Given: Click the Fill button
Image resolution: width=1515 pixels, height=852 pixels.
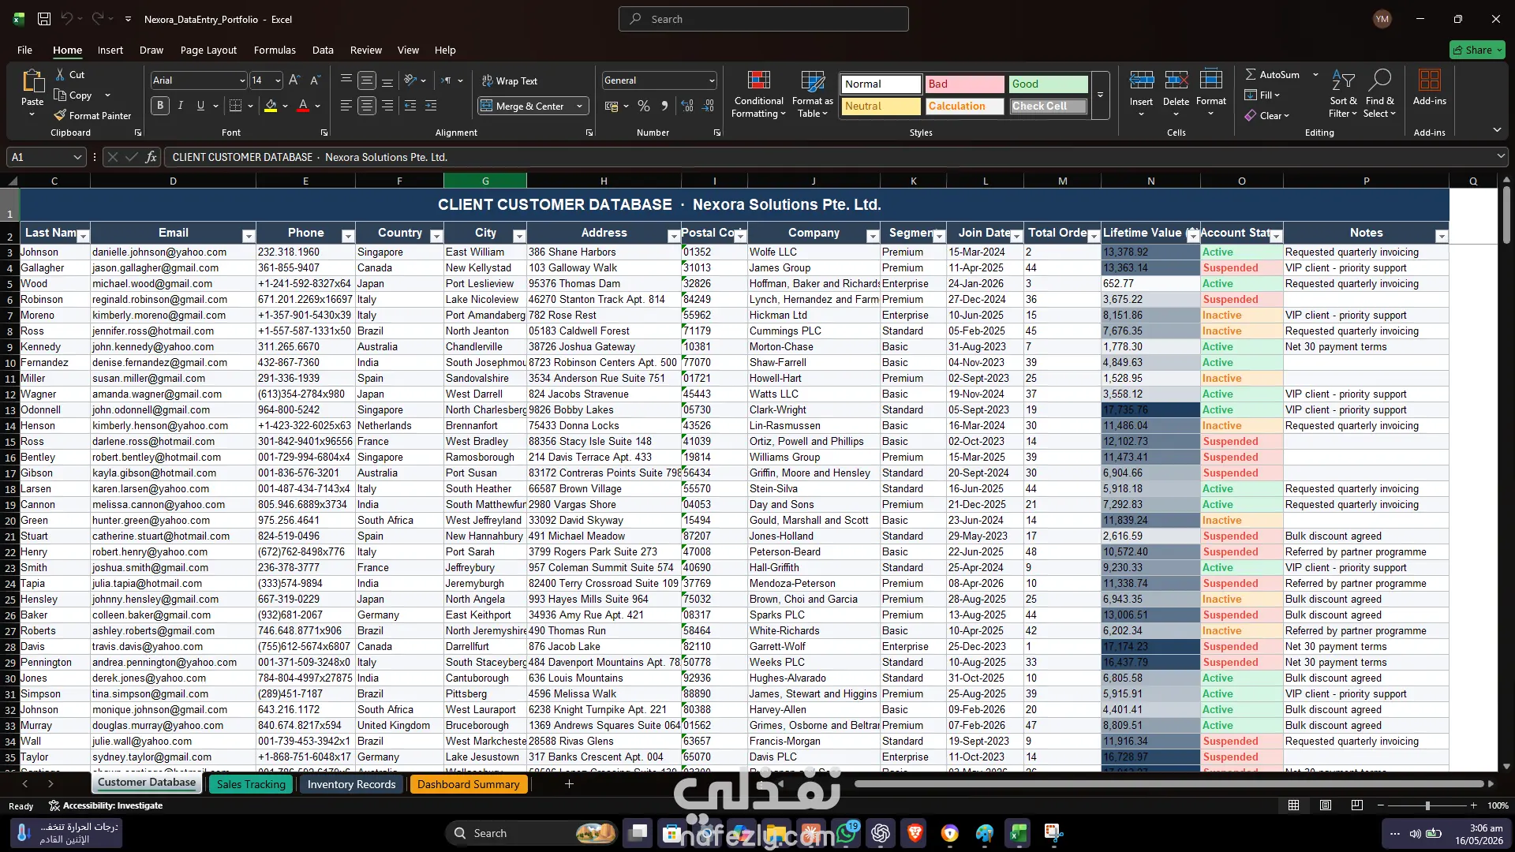Looking at the screenshot, I should pos(1262,95).
